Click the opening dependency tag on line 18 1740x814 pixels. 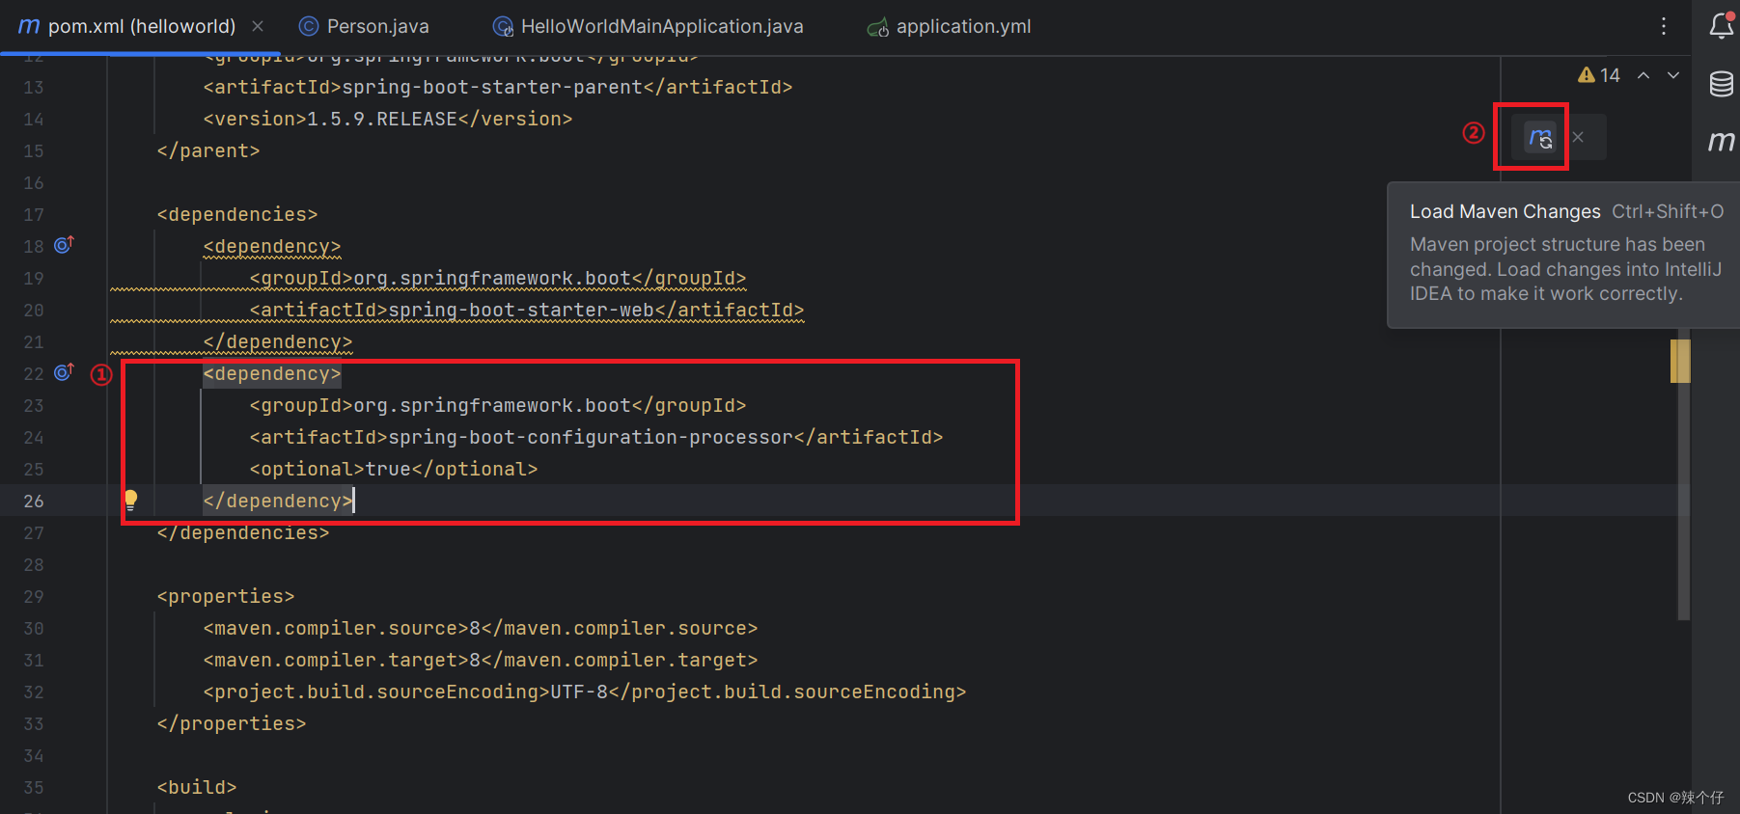(x=272, y=246)
